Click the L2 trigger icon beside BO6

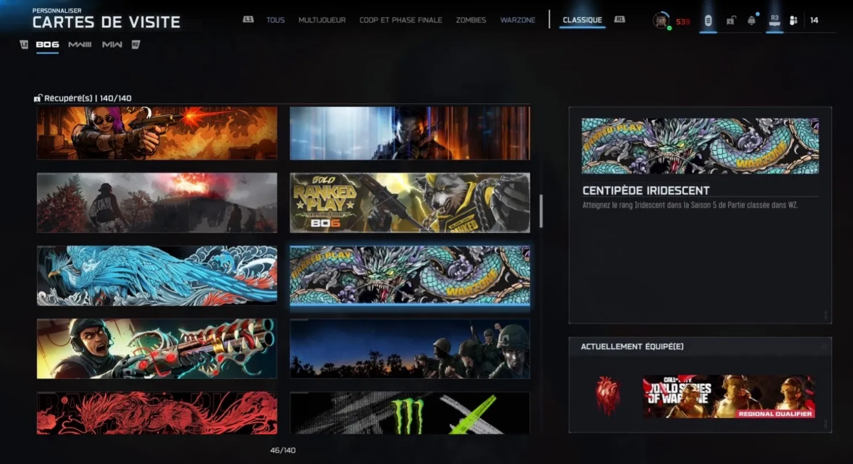(x=24, y=44)
